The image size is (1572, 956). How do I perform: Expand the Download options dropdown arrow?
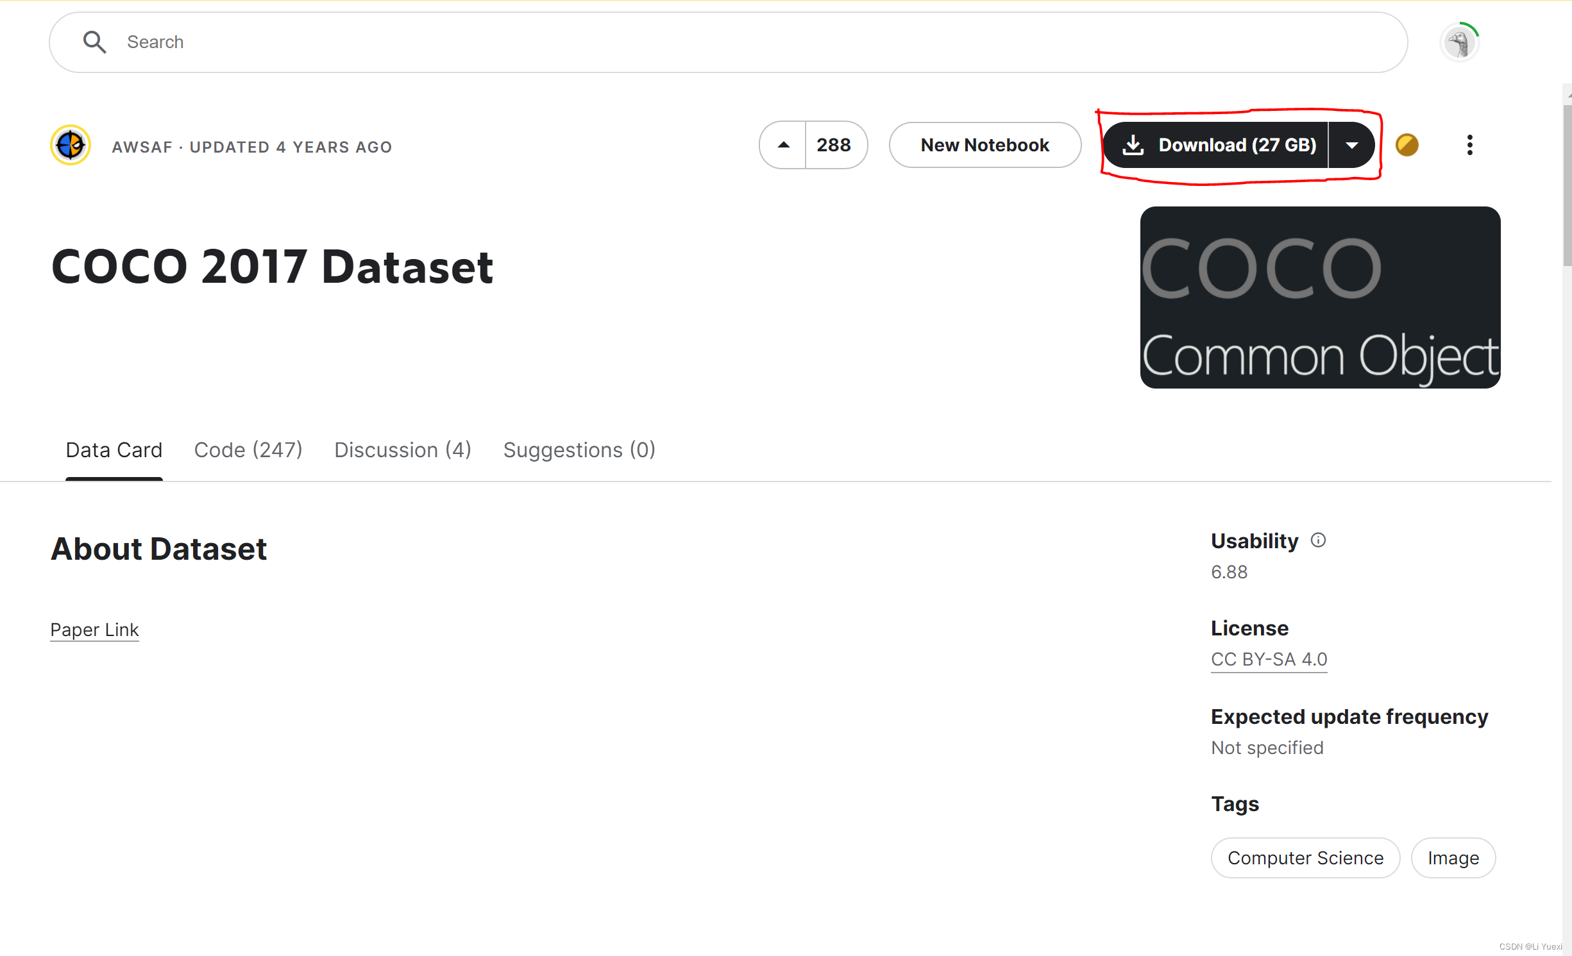1351,145
